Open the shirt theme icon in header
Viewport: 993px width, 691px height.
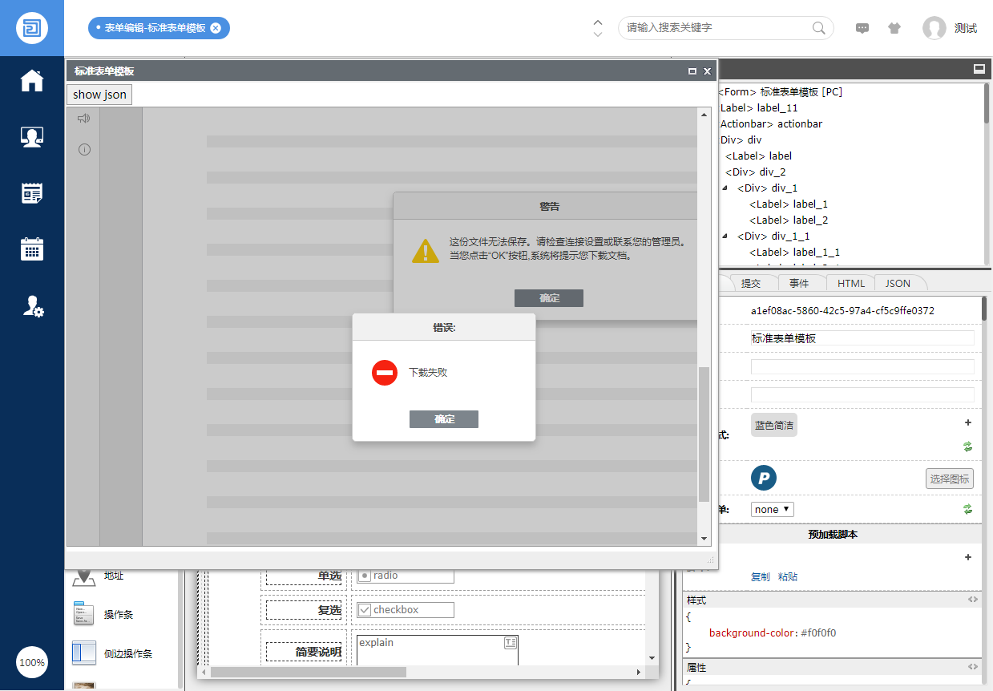tap(894, 28)
